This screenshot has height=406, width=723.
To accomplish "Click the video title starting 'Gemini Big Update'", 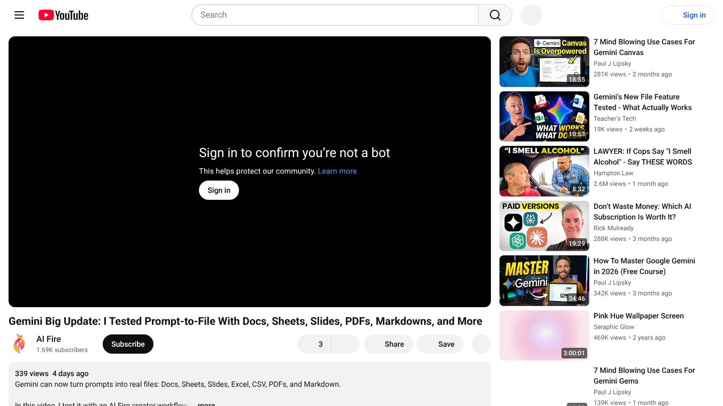I will (x=245, y=321).
